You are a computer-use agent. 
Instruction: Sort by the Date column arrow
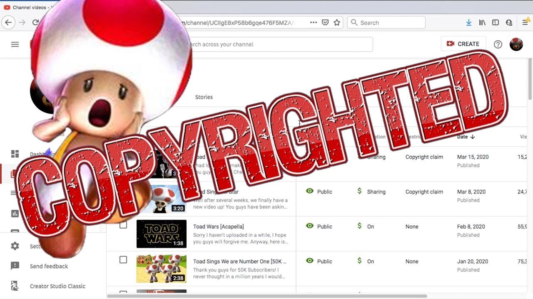[473, 137]
